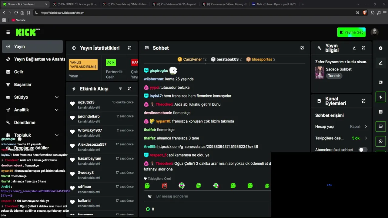
Task: Filter the Etkinlik Akışı feed
Action: 120,89
